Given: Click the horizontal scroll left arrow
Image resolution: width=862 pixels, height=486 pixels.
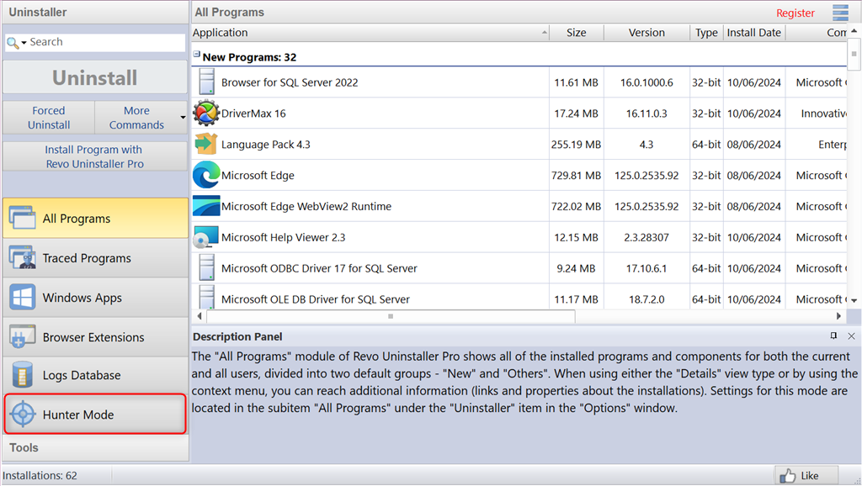Looking at the screenshot, I should (199, 316).
